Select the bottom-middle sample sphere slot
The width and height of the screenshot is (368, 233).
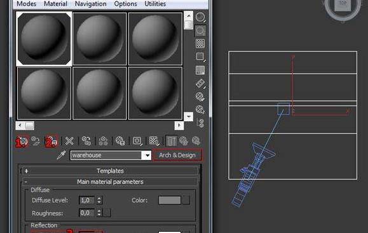(x=100, y=93)
